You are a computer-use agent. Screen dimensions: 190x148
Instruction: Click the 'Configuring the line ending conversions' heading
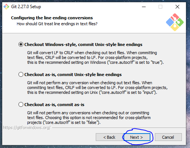point(52,18)
